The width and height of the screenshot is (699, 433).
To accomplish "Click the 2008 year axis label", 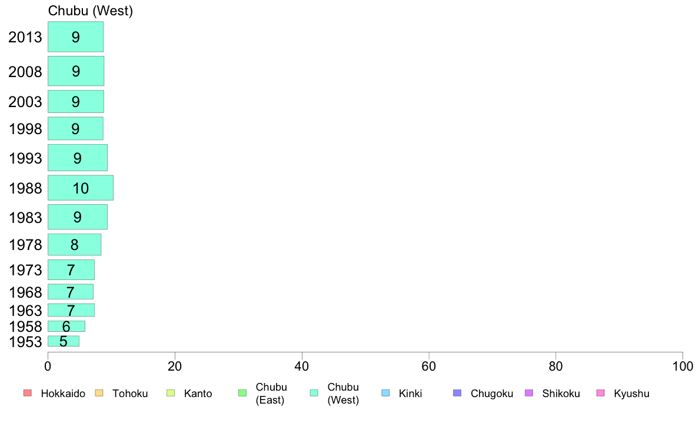I will coord(25,72).
